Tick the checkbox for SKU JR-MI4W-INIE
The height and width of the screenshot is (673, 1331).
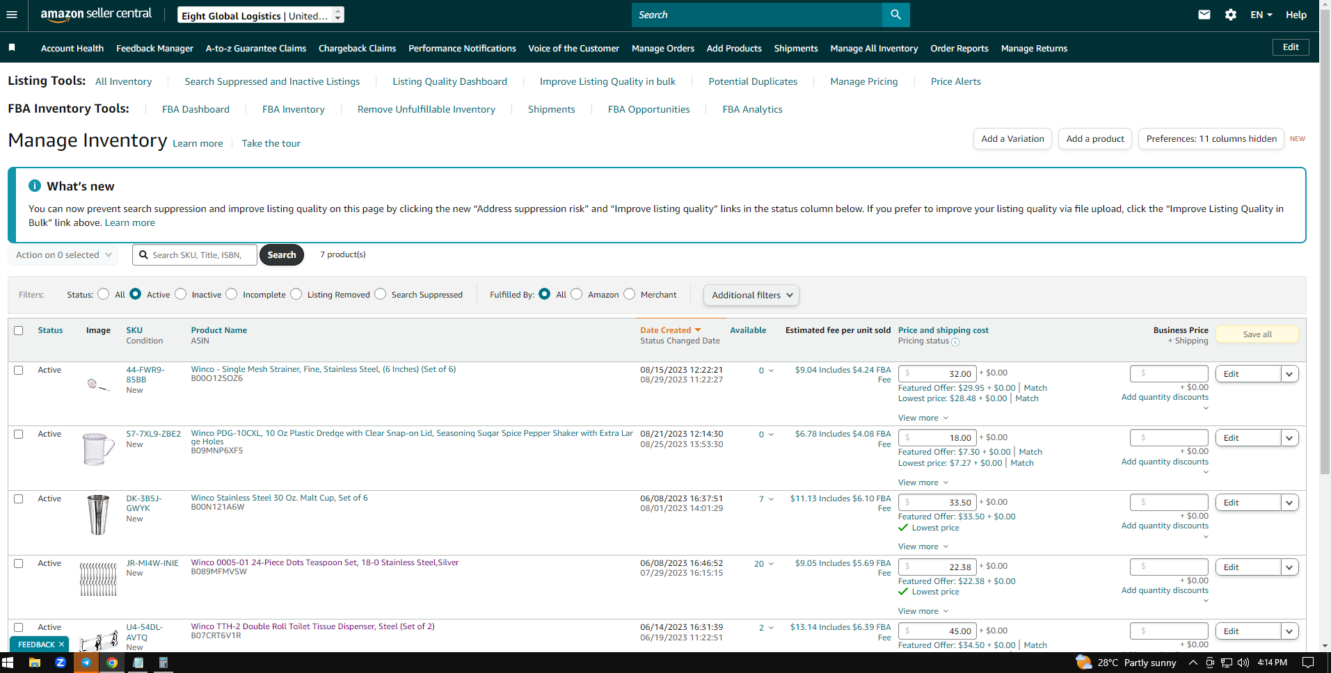19,563
